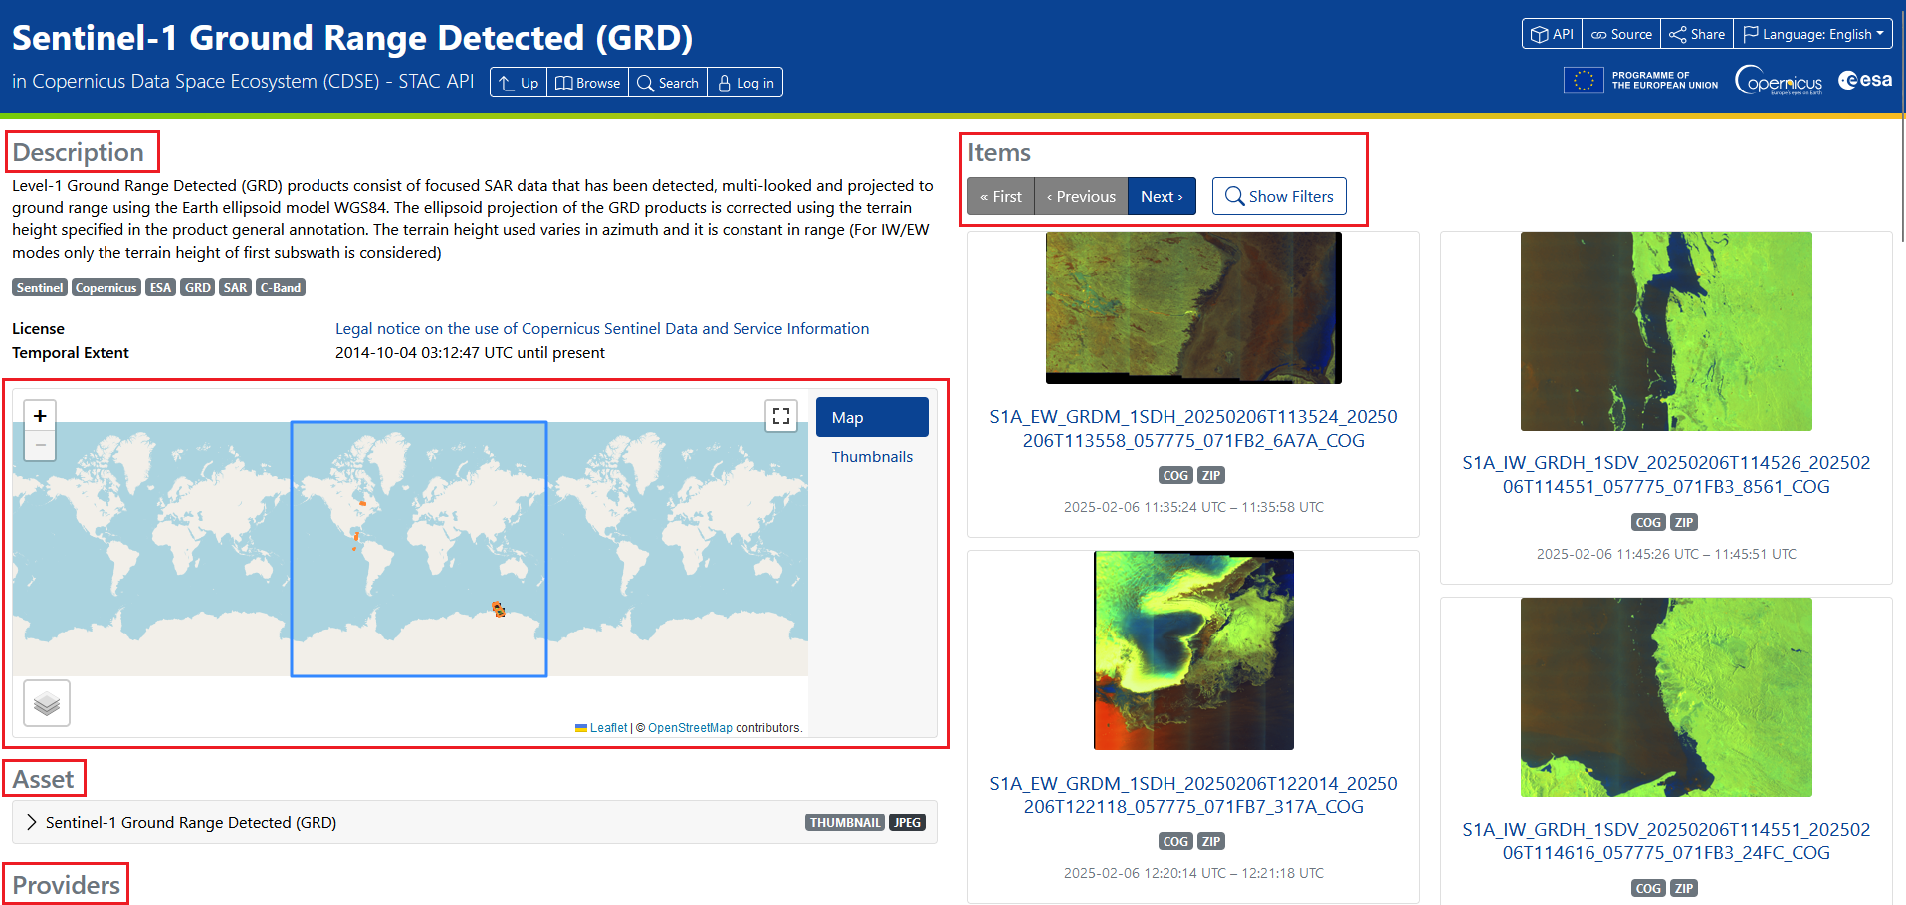Click COG badge under 6A7A_COG item
The width and height of the screenshot is (1906, 905).
point(1175,475)
